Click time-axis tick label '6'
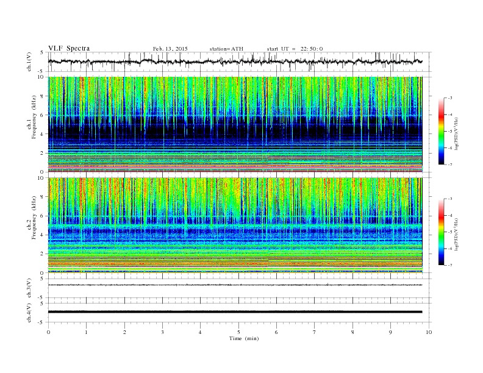This screenshot has width=483, height=373. [276, 332]
